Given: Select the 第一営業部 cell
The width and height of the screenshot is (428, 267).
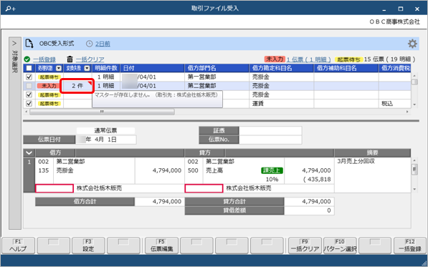Looking at the screenshot, I should (217, 77).
